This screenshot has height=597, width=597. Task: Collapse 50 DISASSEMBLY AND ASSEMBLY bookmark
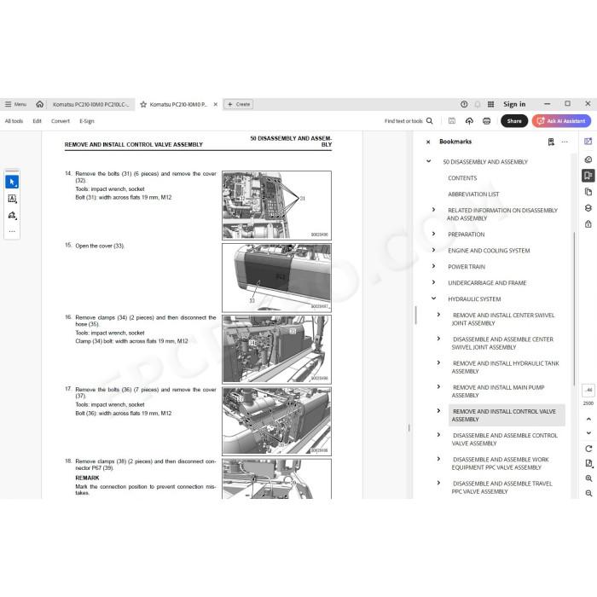point(429,161)
